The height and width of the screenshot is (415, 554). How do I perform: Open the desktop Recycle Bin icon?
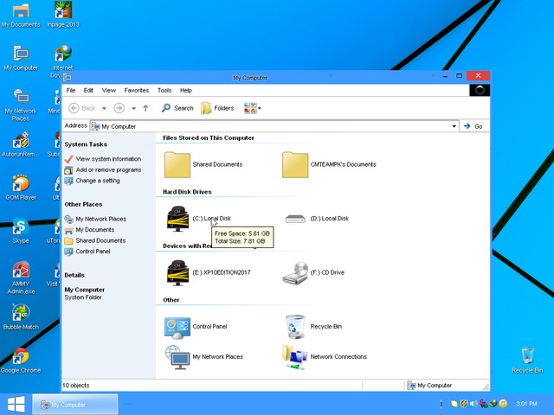(527, 361)
